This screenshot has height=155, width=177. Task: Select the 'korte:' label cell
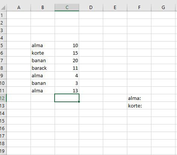[x=139, y=106]
